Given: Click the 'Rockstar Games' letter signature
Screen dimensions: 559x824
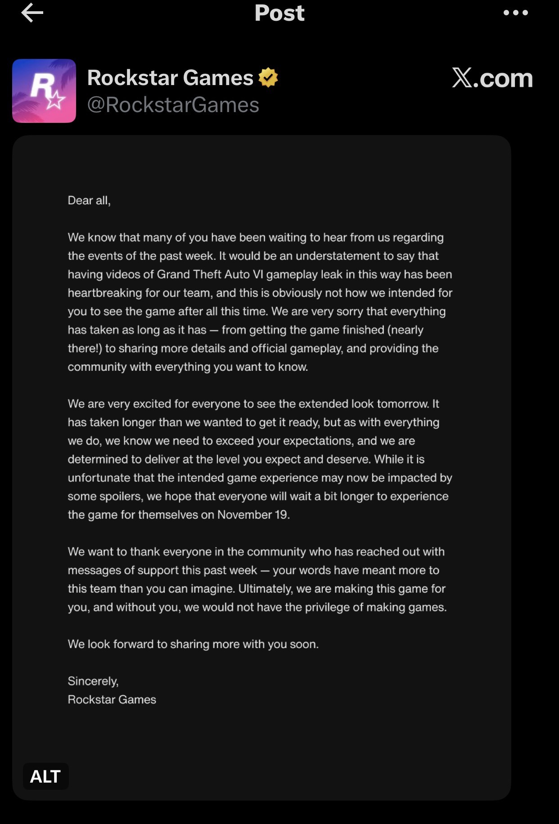Looking at the screenshot, I should coord(112,700).
